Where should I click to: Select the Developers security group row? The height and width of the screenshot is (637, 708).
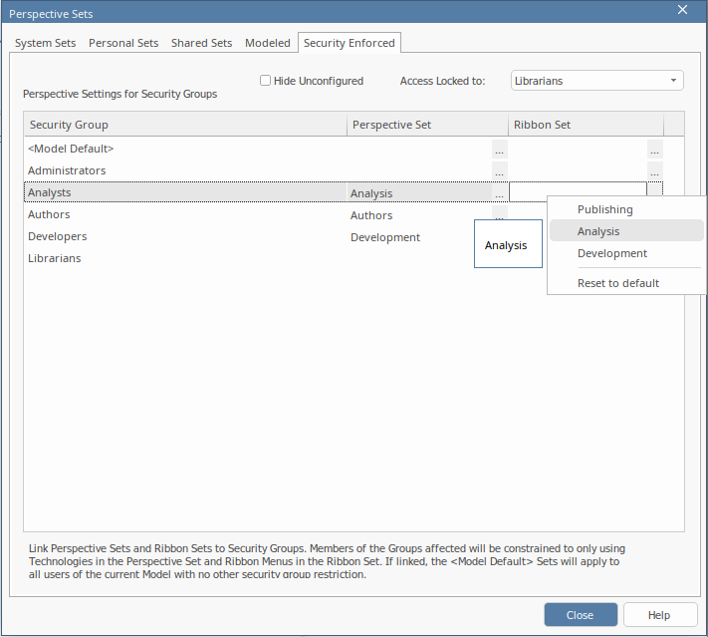[58, 236]
